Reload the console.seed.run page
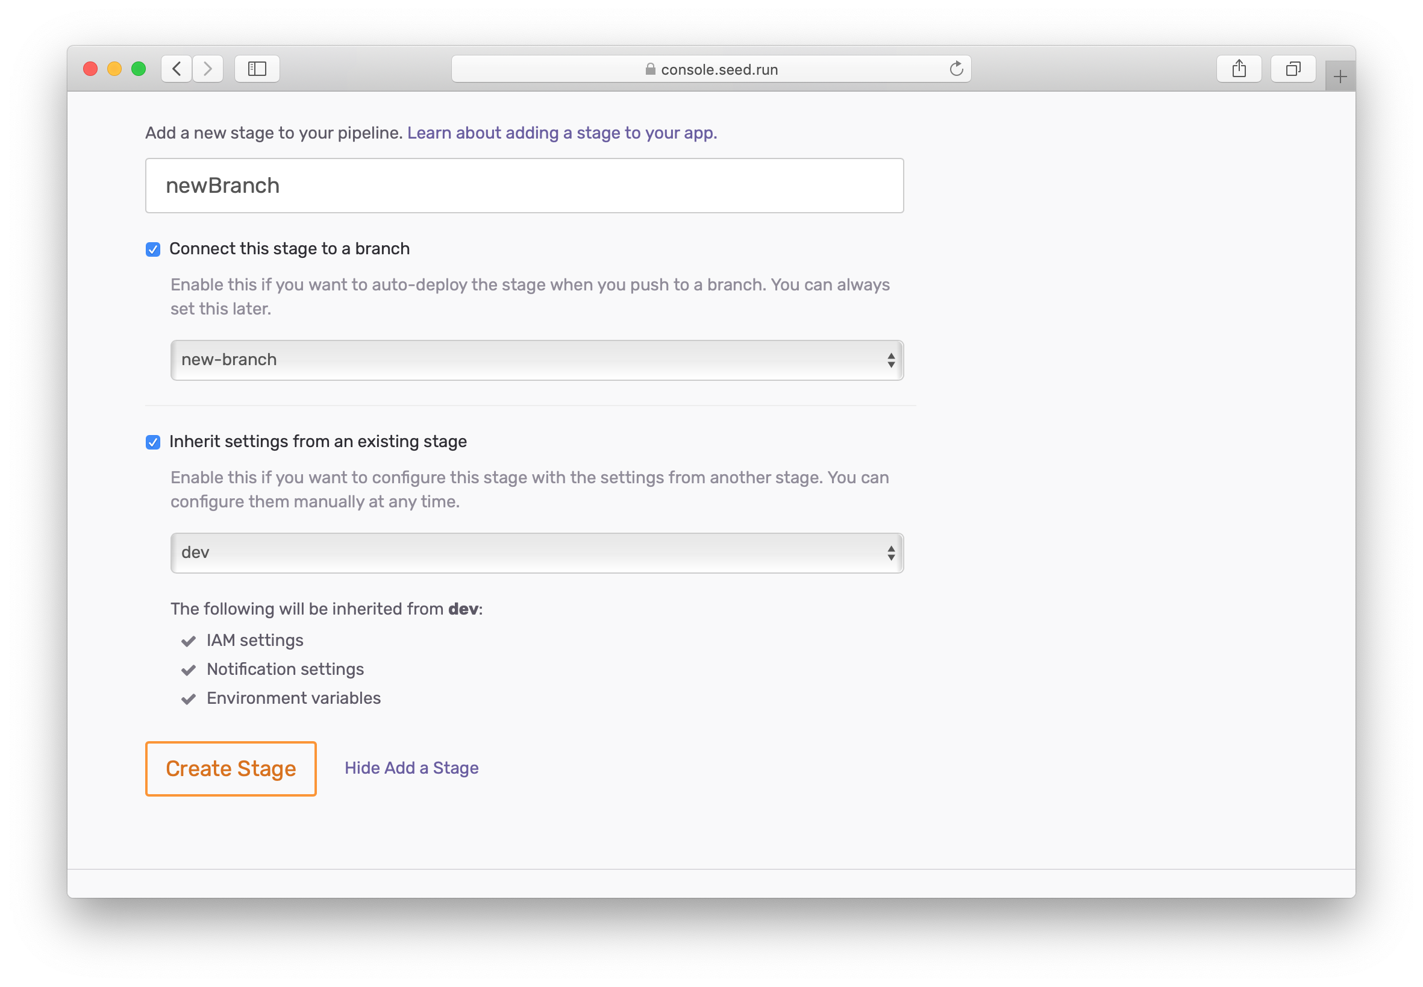Screen dimensions: 1423x987 (x=955, y=69)
